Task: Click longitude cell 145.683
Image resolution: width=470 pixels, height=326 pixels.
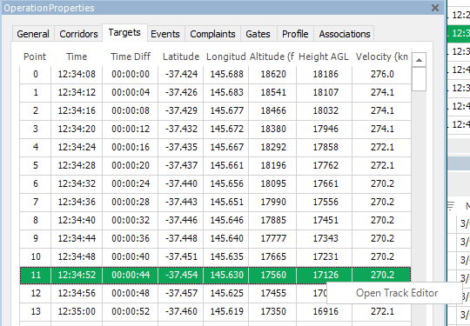Action: click(226, 92)
